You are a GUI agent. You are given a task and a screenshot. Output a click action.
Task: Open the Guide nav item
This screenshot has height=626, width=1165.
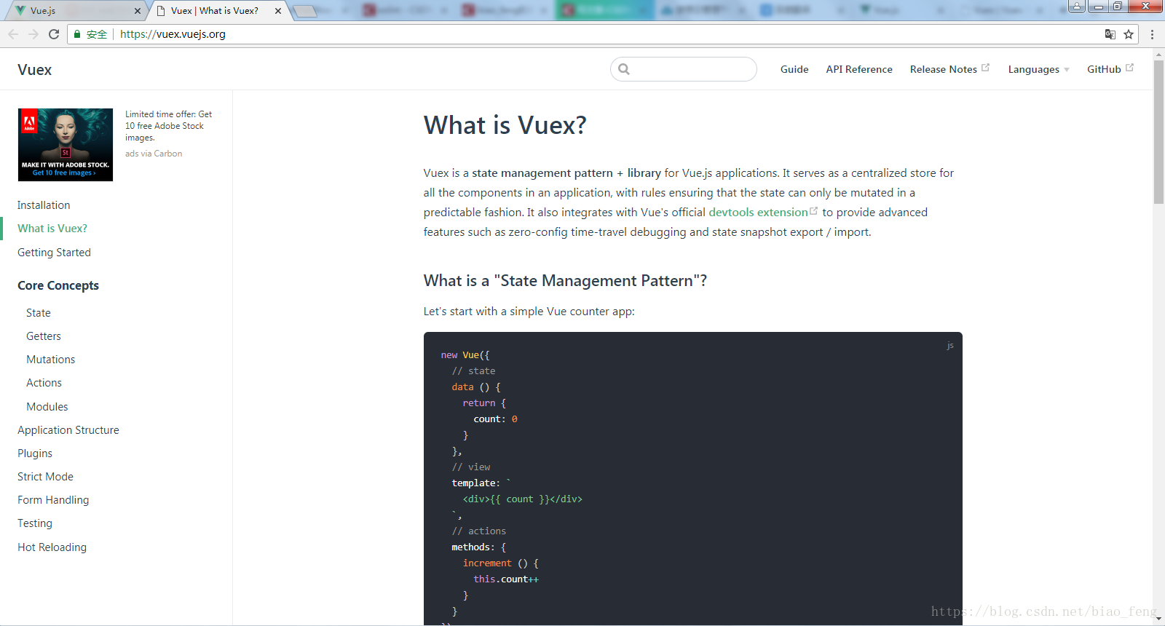[x=794, y=69]
